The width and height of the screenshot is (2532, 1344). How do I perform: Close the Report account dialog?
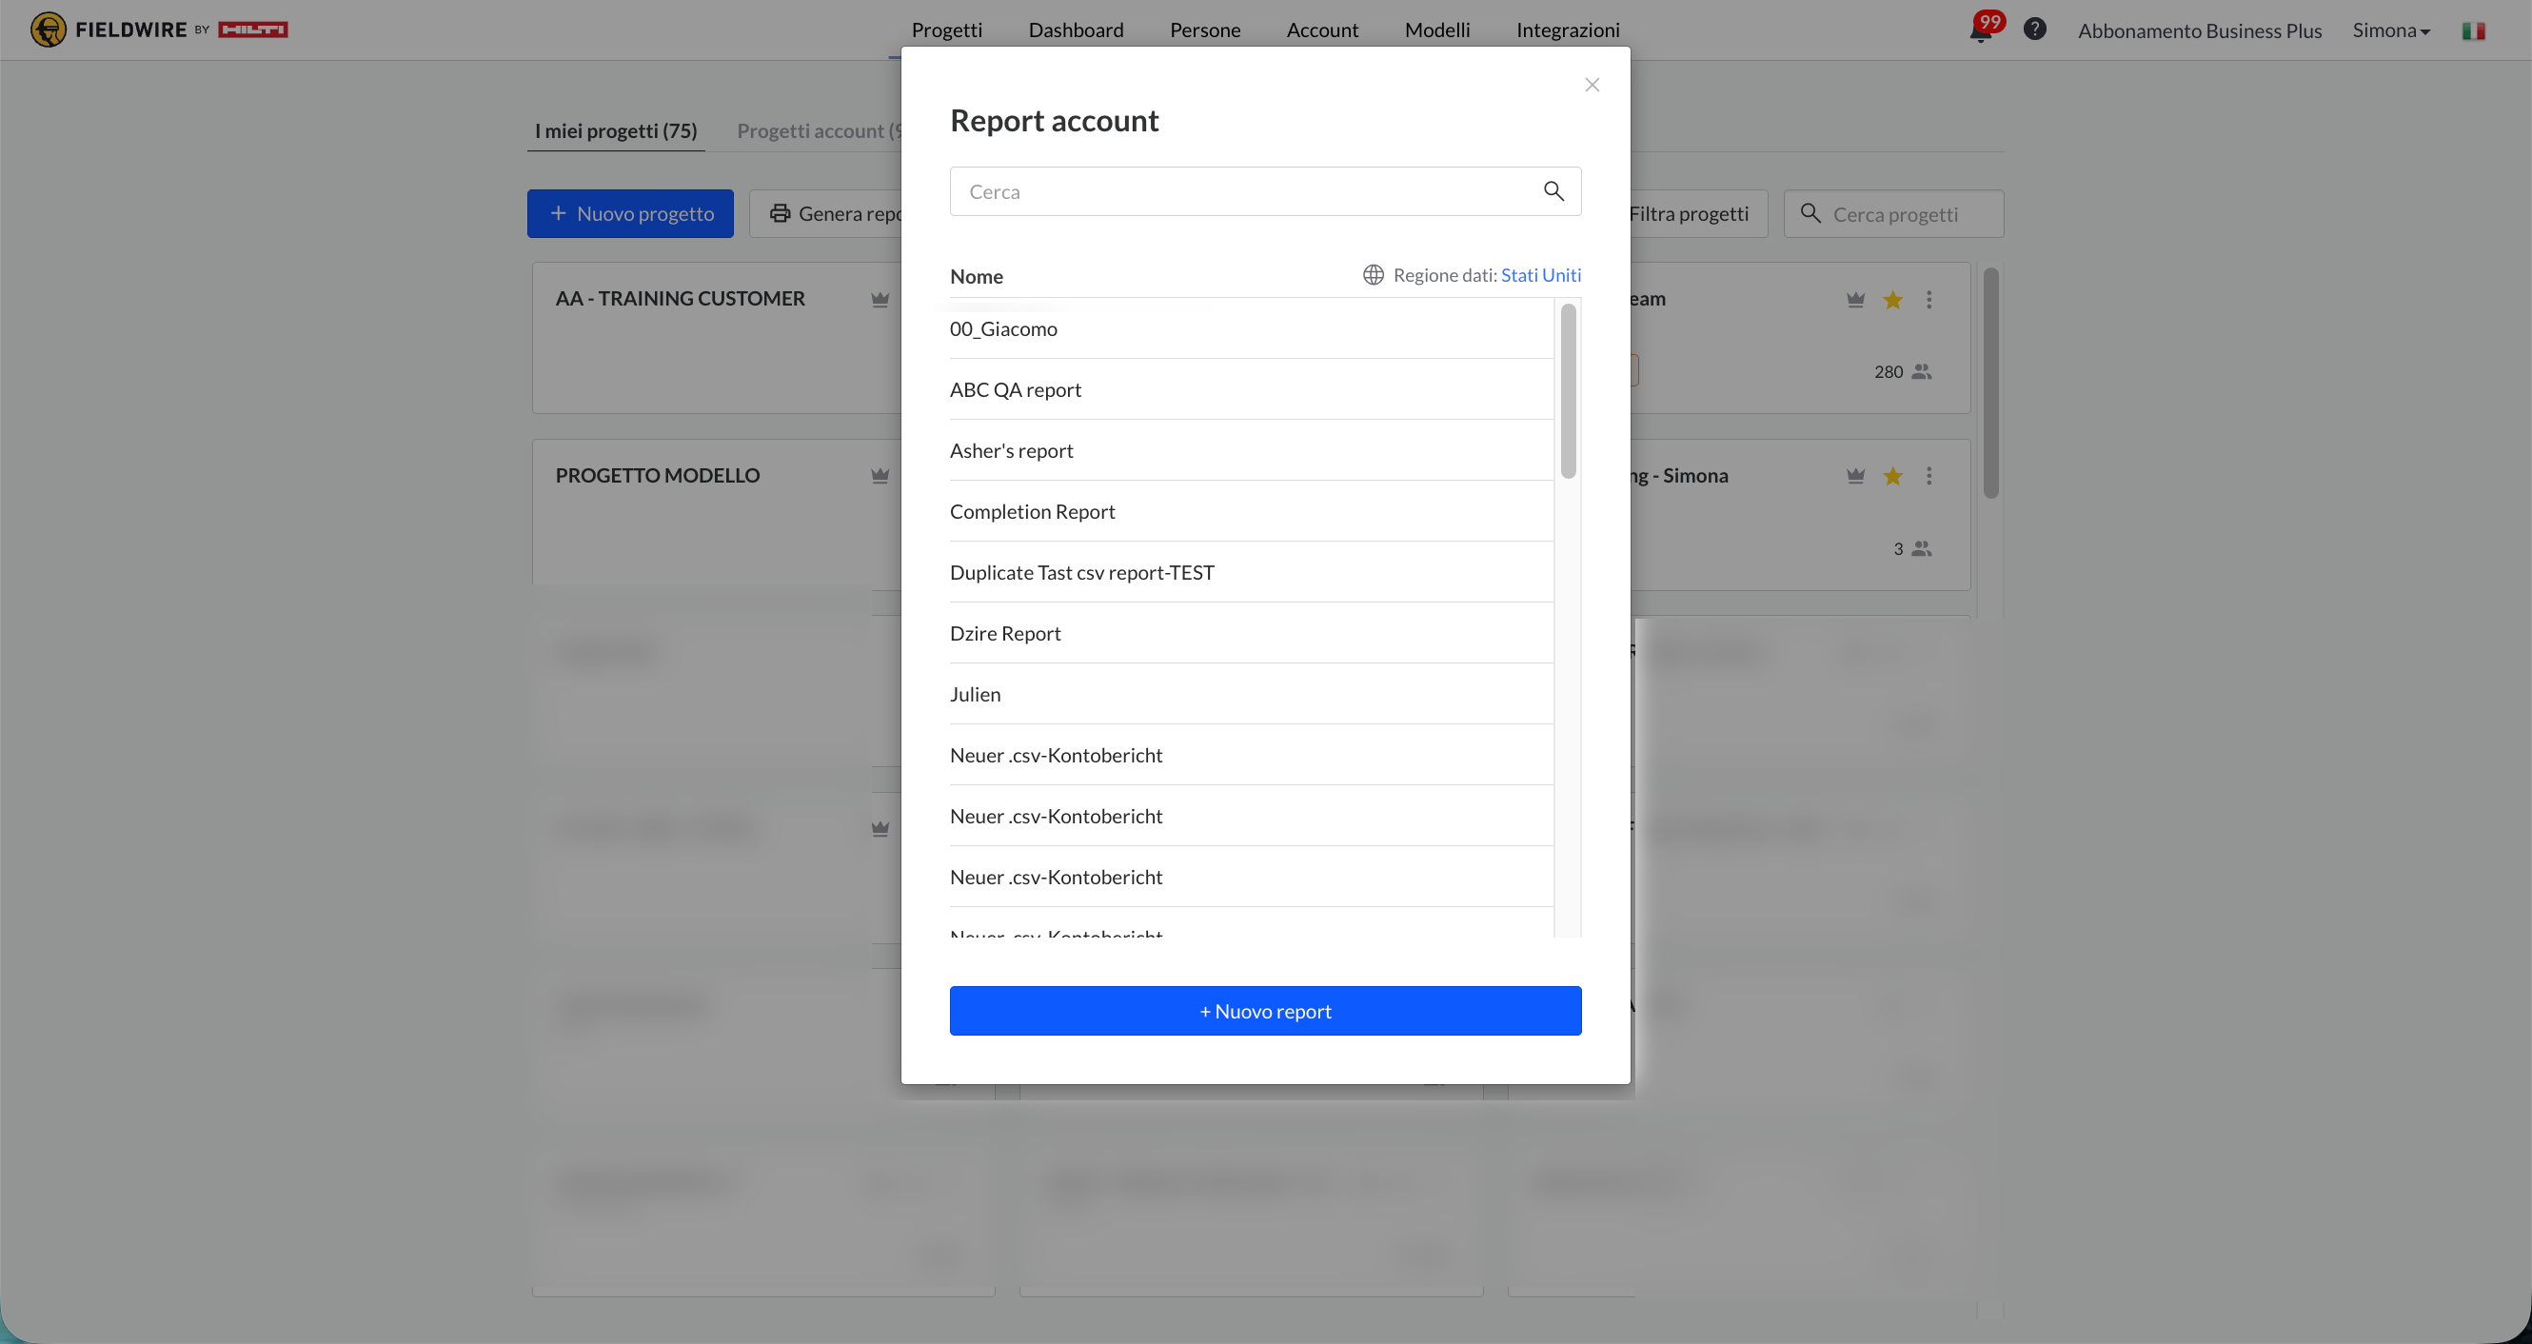tap(1592, 85)
